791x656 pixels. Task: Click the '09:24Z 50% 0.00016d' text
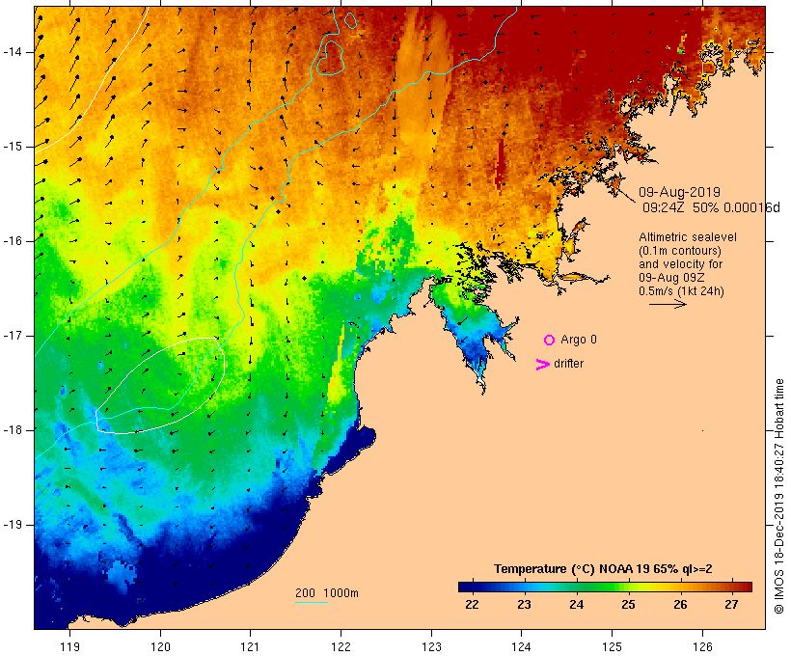click(x=711, y=207)
